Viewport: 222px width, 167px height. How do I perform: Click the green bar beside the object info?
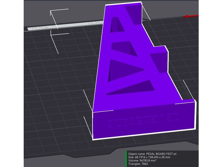coord(125,159)
